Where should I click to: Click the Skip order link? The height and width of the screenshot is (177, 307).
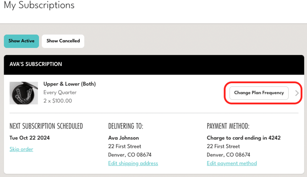click(x=22, y=149)
